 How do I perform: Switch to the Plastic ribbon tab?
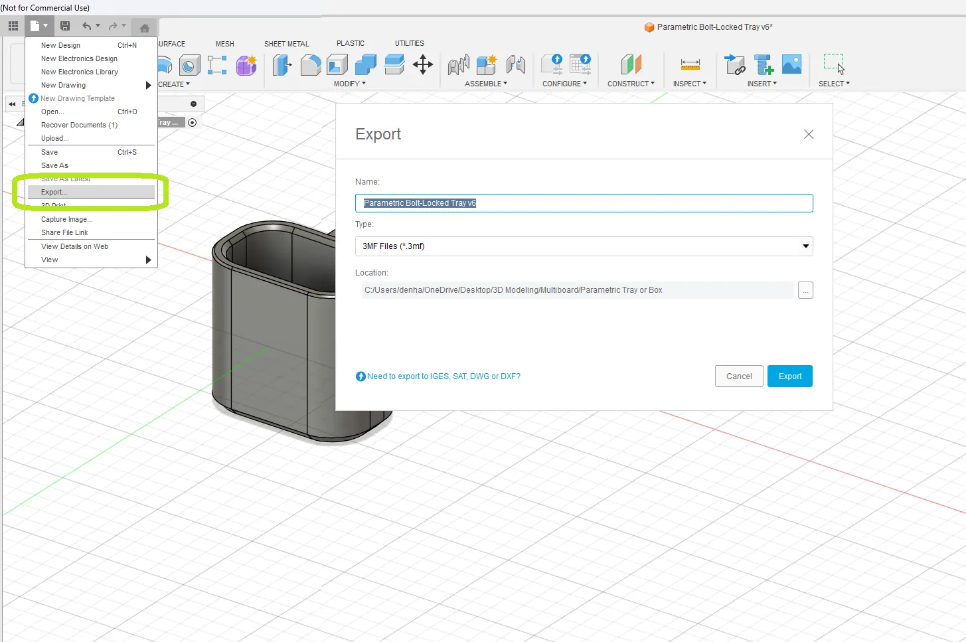[351, 43]
